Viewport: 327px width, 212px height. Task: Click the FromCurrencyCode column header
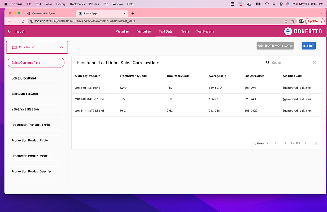tap(133, 76)
